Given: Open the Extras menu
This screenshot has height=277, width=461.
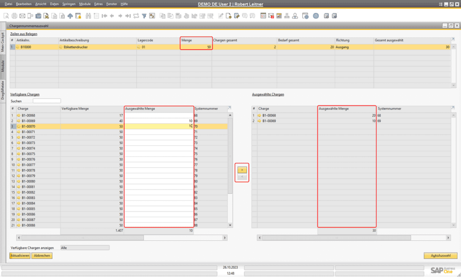Looking at the screenshot, I should (98, 4).
